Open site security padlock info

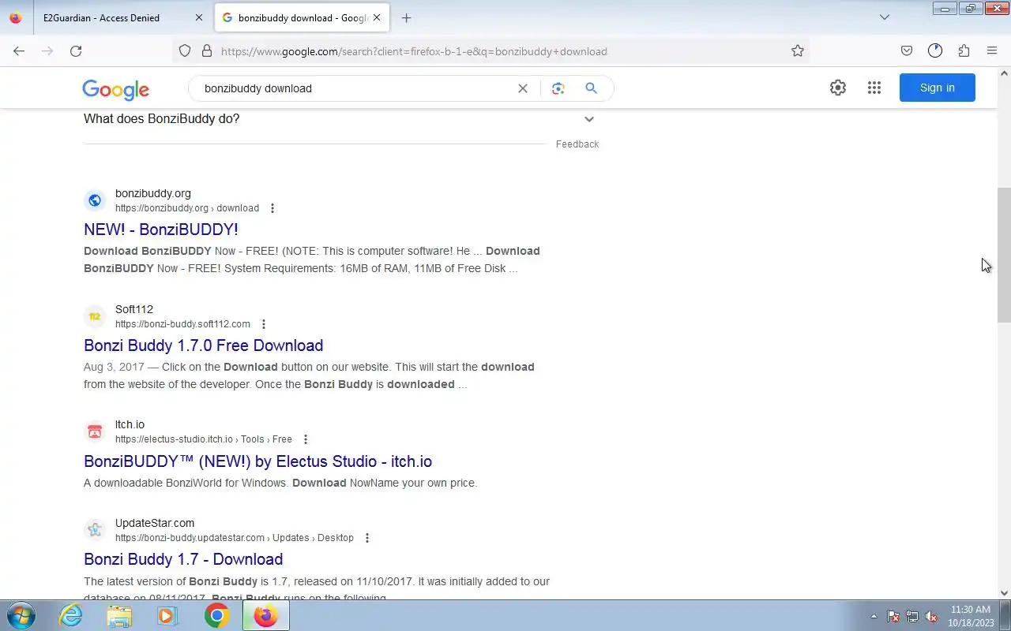pyautogui.click(x=207, y=51)
